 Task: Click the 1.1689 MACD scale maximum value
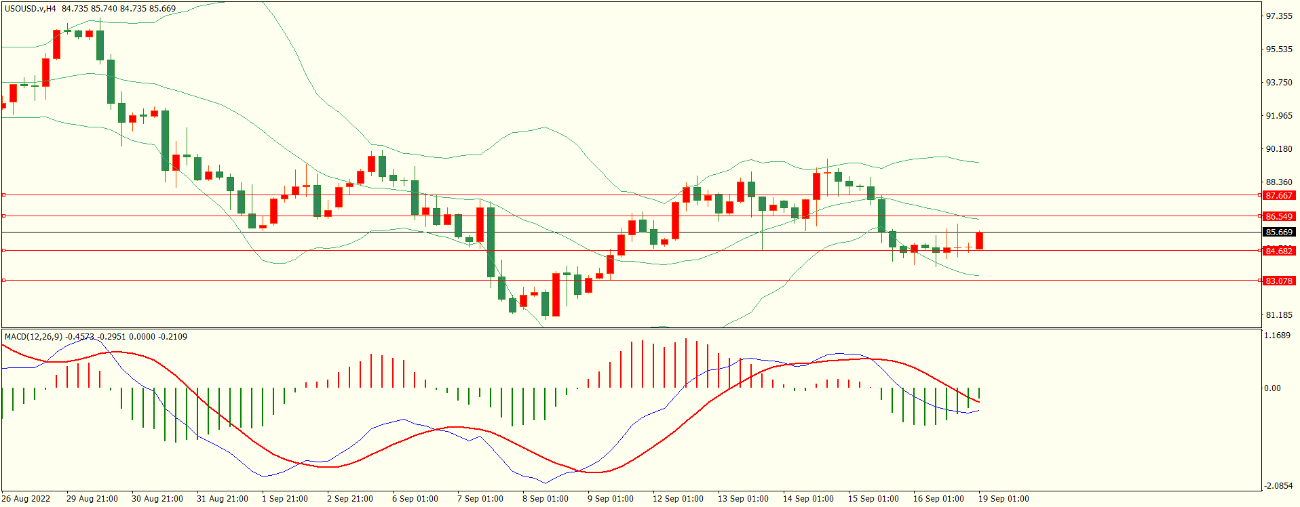(x=1277, y=336)
